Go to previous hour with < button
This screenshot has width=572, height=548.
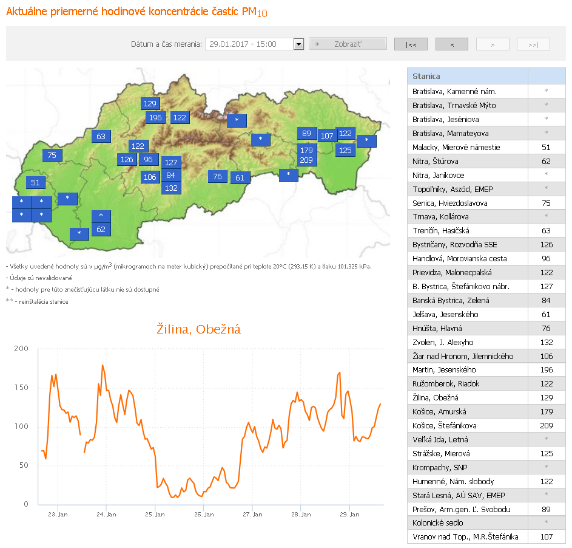point(451,44)
